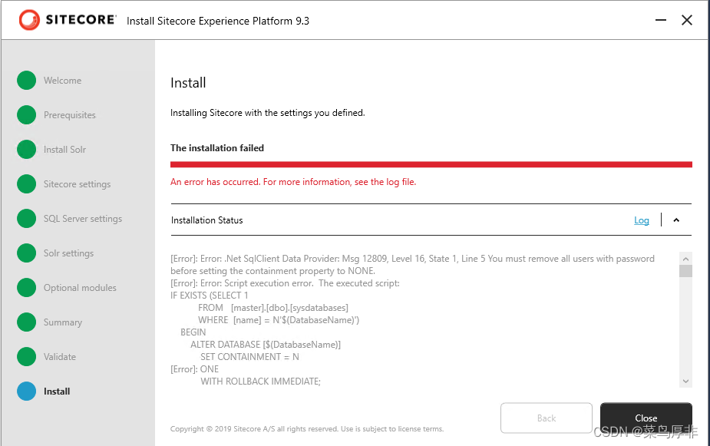
Task: Click the log scrollbar thumb
Action: [685, 271]
